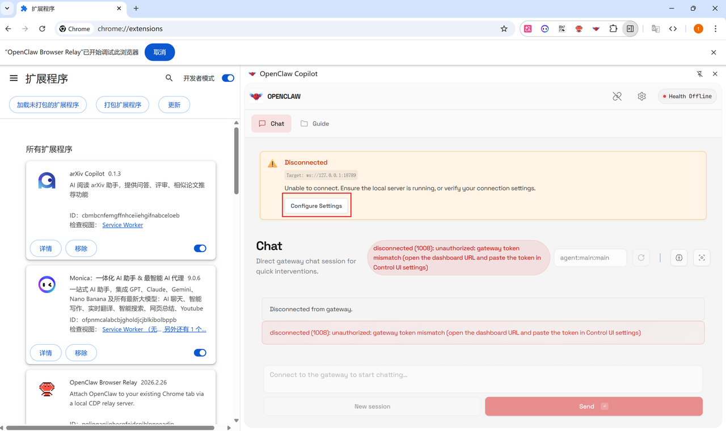
Task: Click the agent:main:main session input field
Action: [x=590, y=258]
